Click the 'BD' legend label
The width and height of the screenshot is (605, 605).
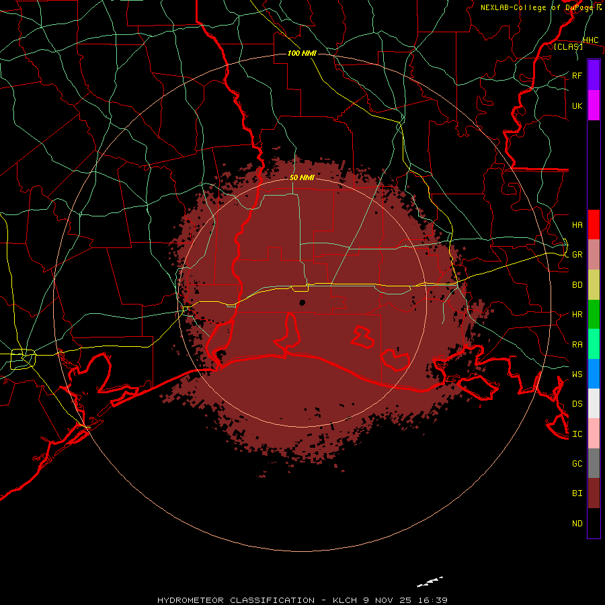577,285
